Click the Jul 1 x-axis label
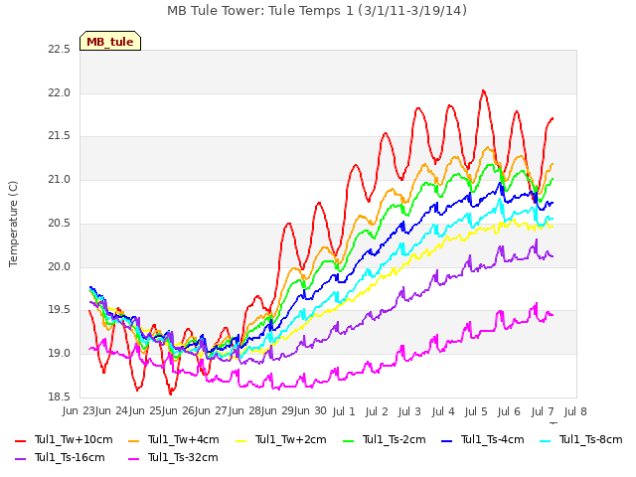636x477 pixels. 344,411
